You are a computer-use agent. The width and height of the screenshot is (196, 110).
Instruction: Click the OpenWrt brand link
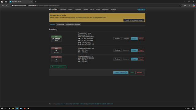(x=53, y=9)
